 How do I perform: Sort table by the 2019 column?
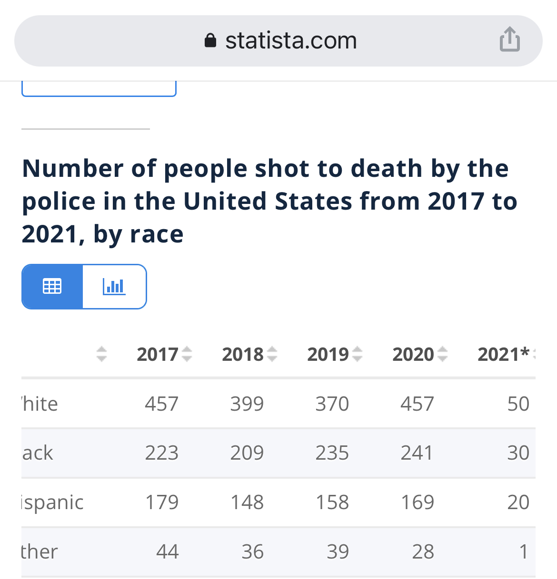(x=334, y=354)
